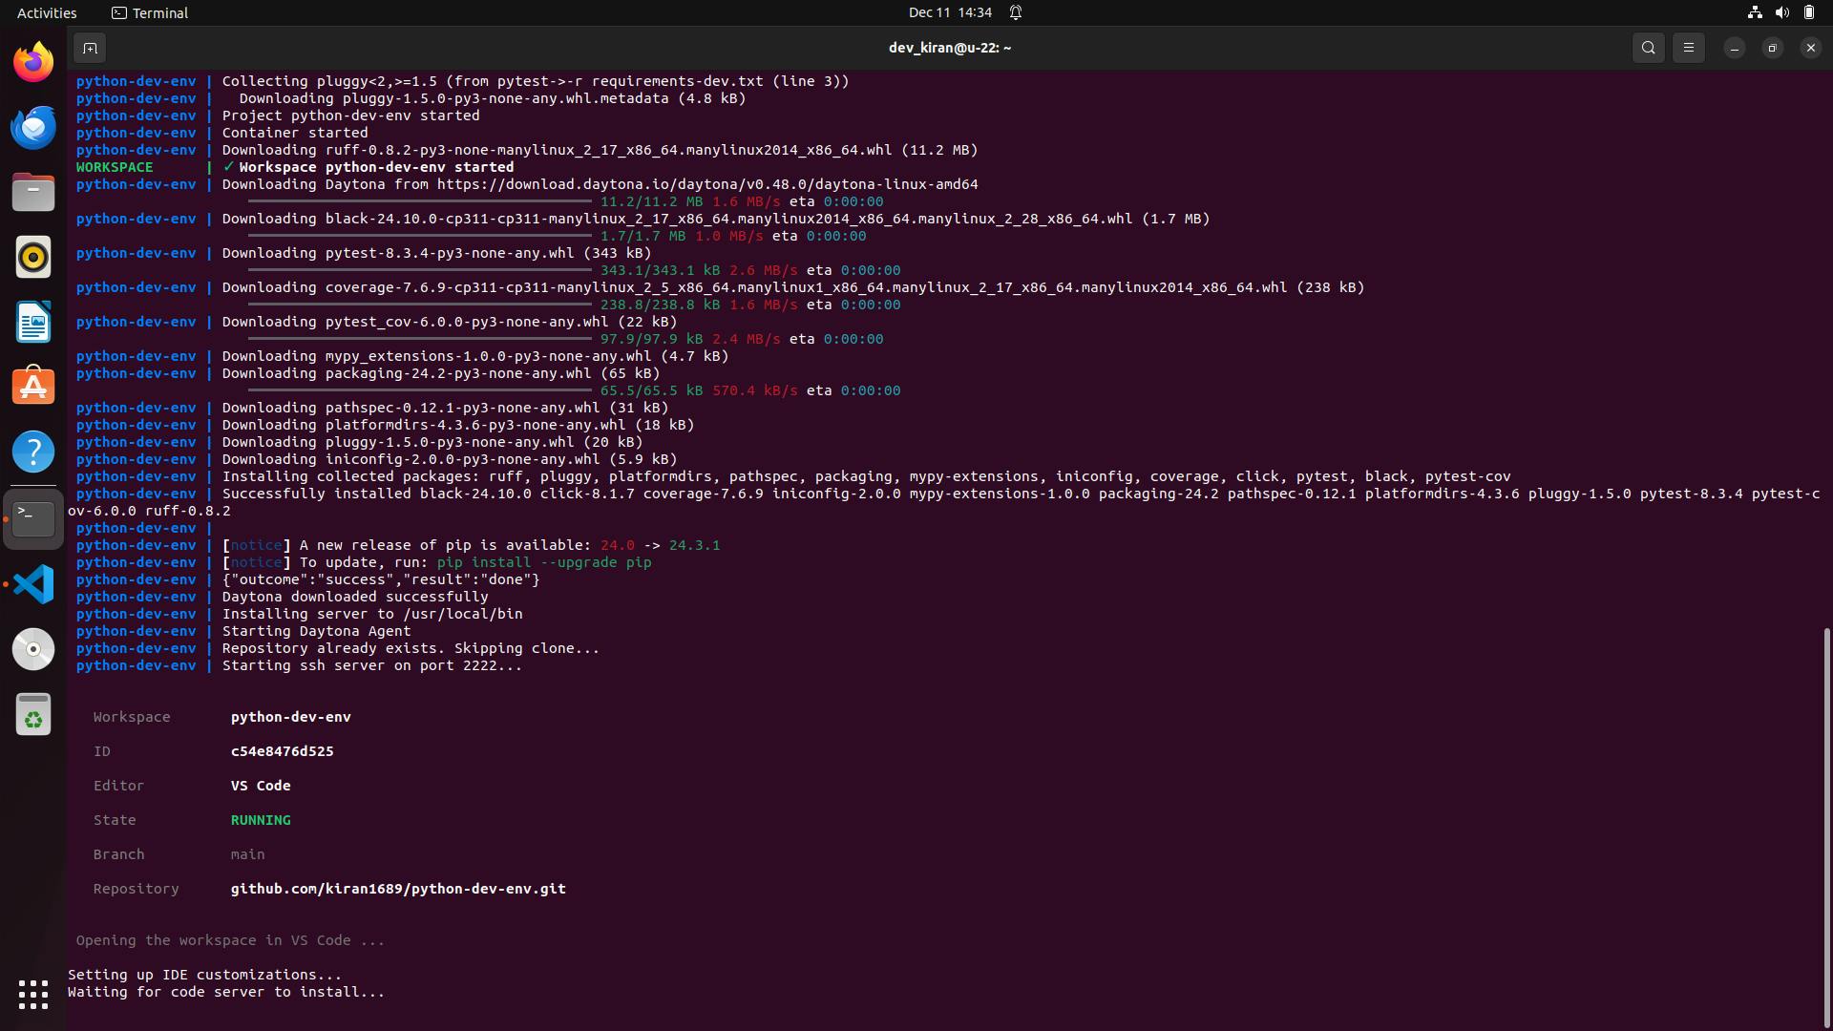Minimize the terminal window
Image resolution: width=1833 pixels, height=1031 pixels.
[x=1734, y=48]
